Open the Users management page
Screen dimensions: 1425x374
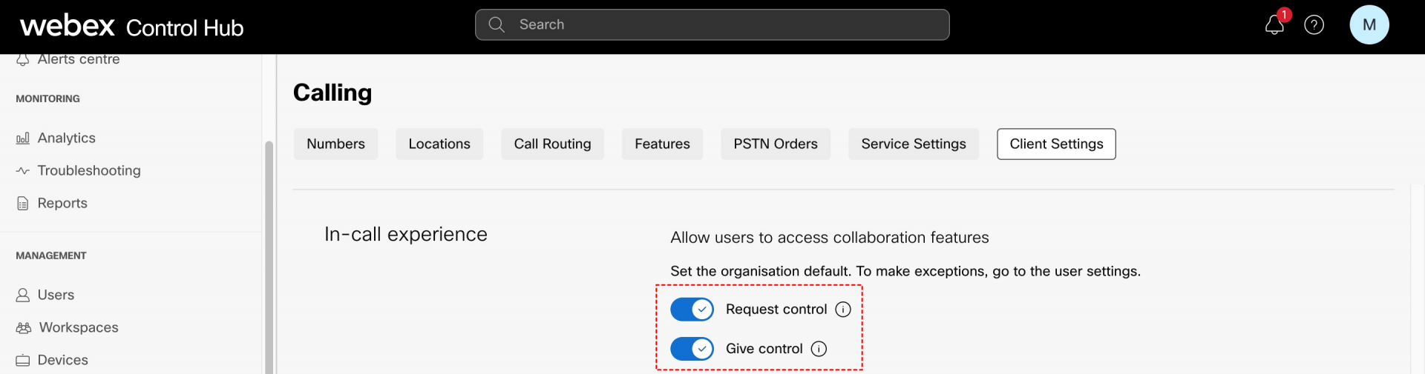tap(56, 295)
